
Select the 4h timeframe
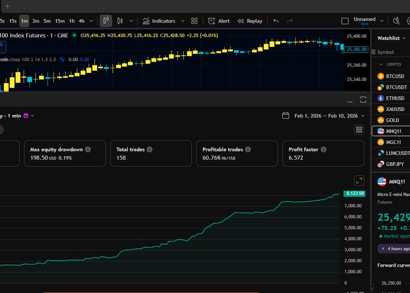click(x=82, y=21)
